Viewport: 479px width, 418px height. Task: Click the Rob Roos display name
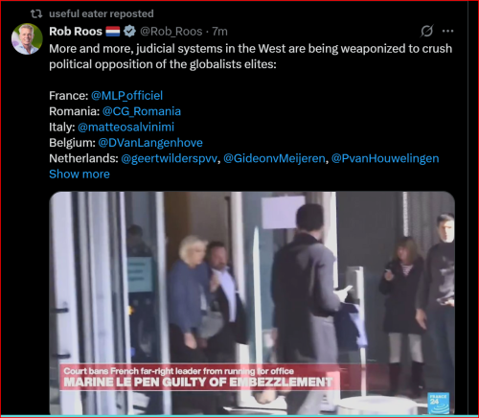(76, 32)
